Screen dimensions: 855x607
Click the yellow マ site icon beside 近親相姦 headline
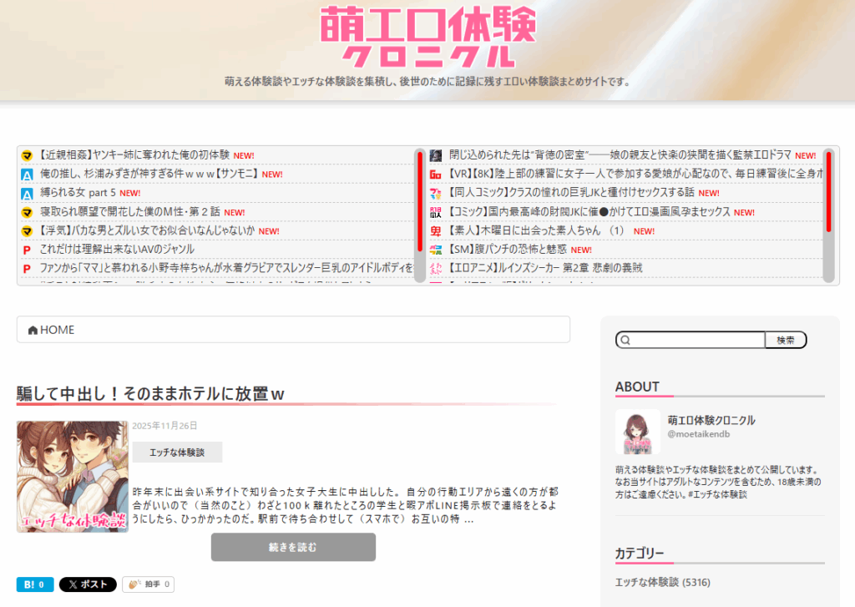click(25, 154)
